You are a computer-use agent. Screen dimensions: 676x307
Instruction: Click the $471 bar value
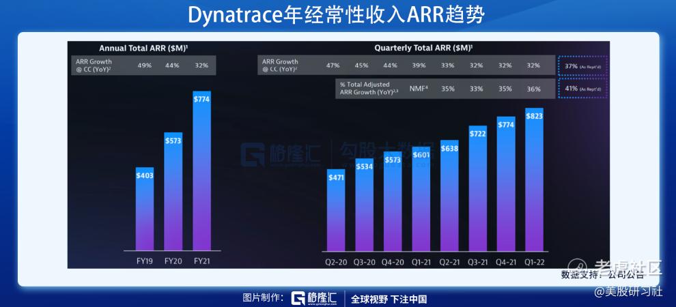point(336,177)
